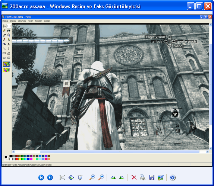Click the foreground/background color indicator box

[x=6, y=157]
